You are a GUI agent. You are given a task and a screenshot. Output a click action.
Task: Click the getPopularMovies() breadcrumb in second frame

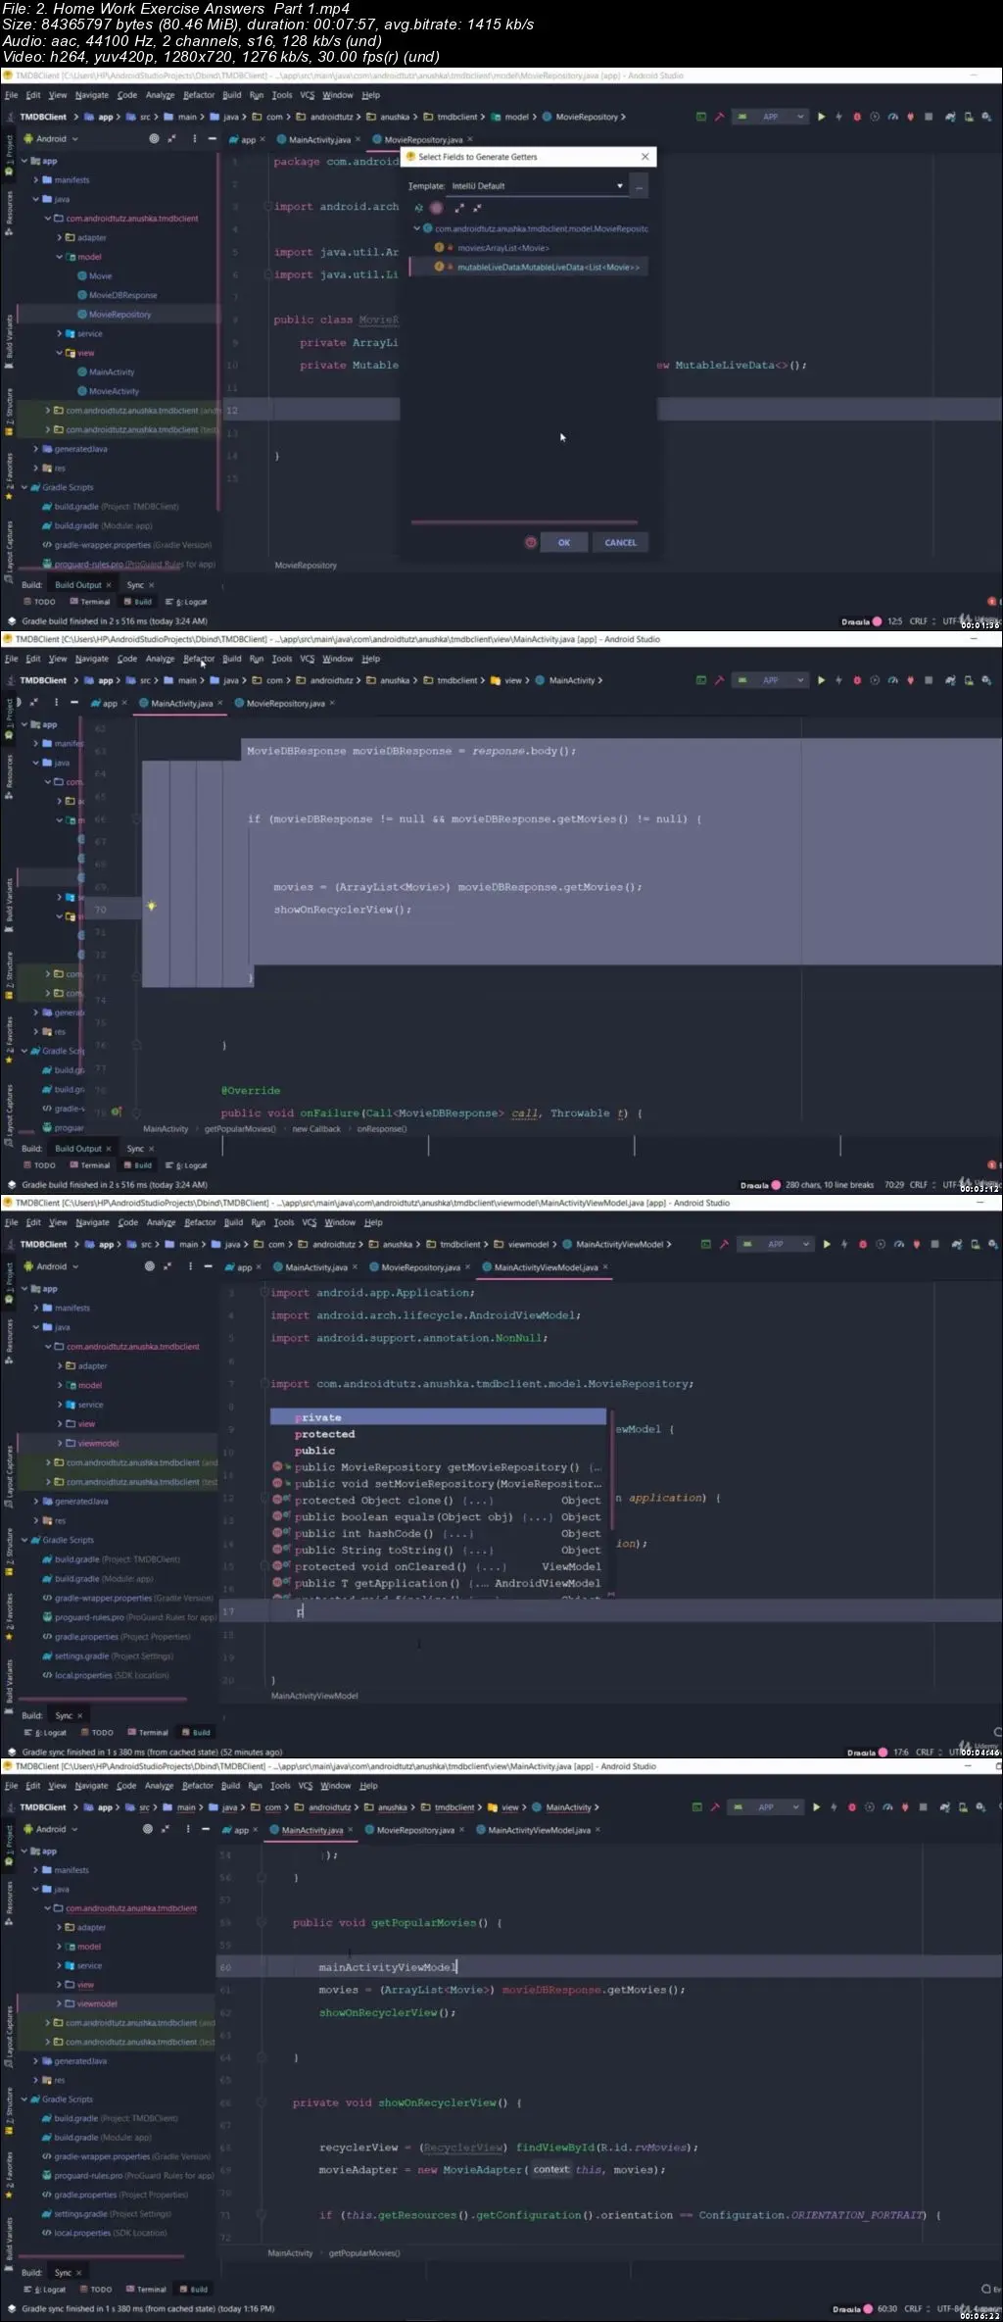click(240, 1129)
